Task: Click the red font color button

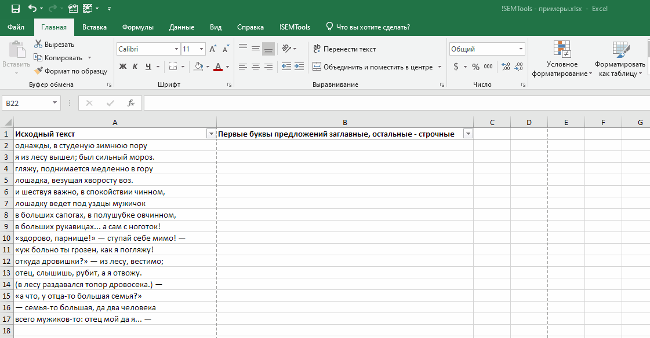Action: point(218,67)
